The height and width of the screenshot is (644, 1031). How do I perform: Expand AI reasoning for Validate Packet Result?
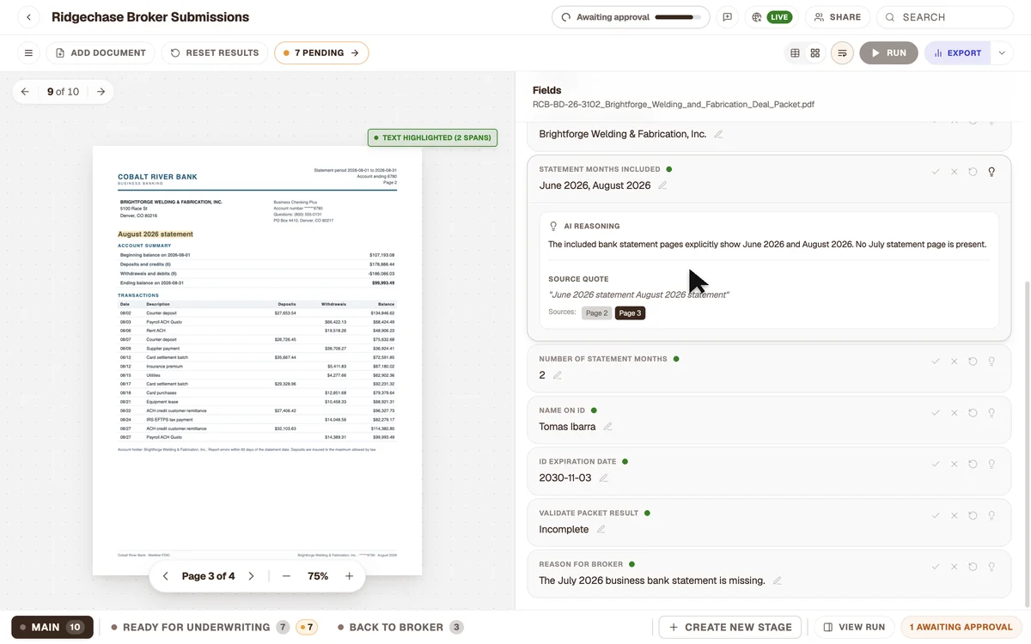[x=991, y=516]
